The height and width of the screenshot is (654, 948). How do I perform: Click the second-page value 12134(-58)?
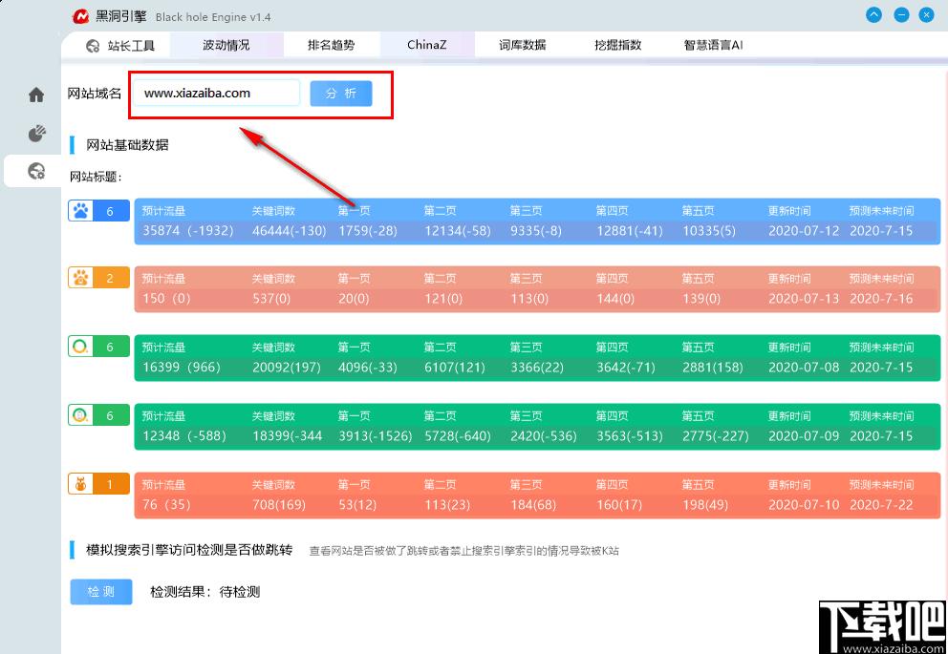point(458,231)
